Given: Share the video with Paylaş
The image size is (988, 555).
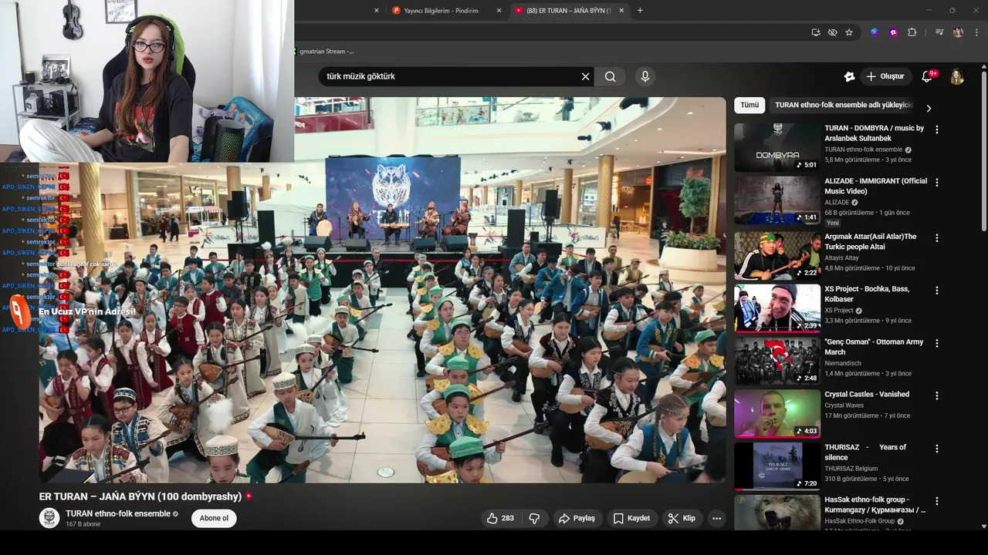Looking at the screenshot, I should [x=577, y=518].
